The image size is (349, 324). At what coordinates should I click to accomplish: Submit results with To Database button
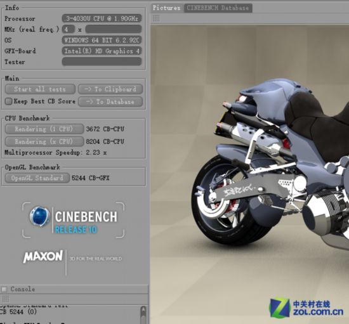pyautogui.click(x=110, y=102)
